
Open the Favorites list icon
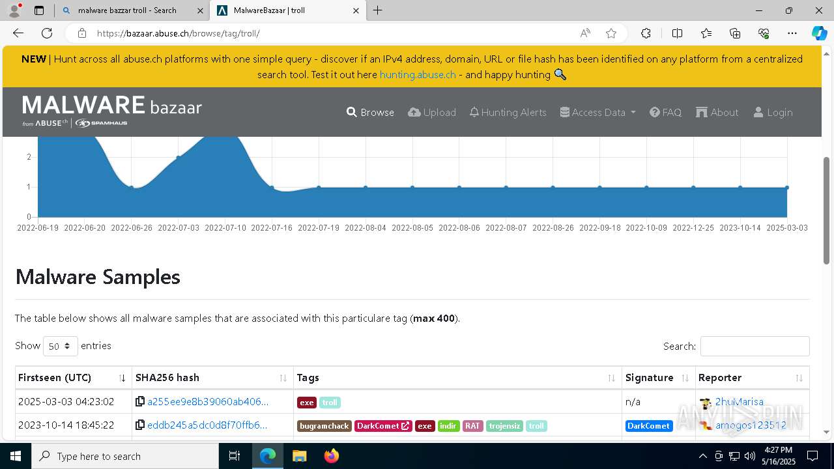pyautogui.click(x=706, y=33)
